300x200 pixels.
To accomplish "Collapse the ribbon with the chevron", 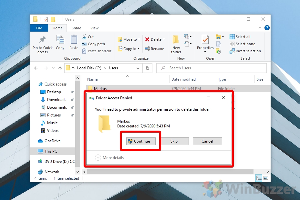I will tap(260, 28).
